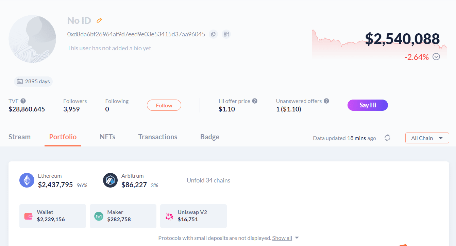Select the Arbitrum chain icon

tap(110, 180)
